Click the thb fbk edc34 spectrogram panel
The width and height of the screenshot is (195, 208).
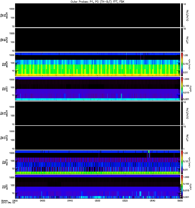pyautogui.click(x=97, y=64)
